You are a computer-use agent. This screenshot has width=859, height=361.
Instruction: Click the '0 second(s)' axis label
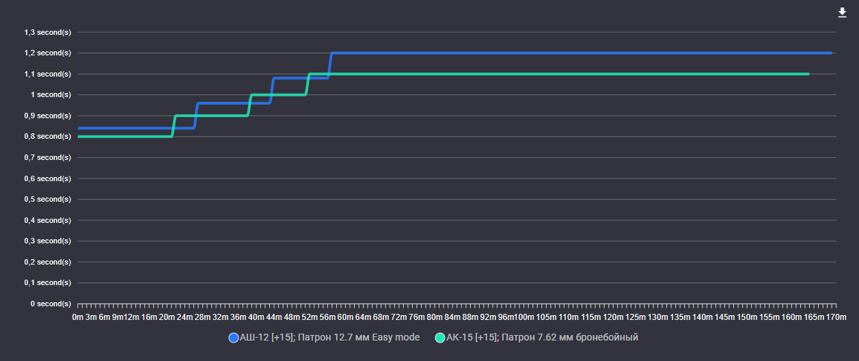coord(51,304)
